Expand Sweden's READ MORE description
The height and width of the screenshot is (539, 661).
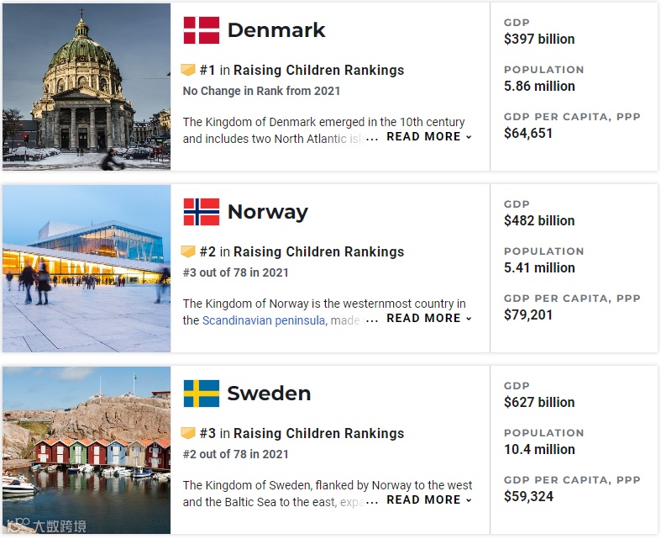click(x=428, y=499)
